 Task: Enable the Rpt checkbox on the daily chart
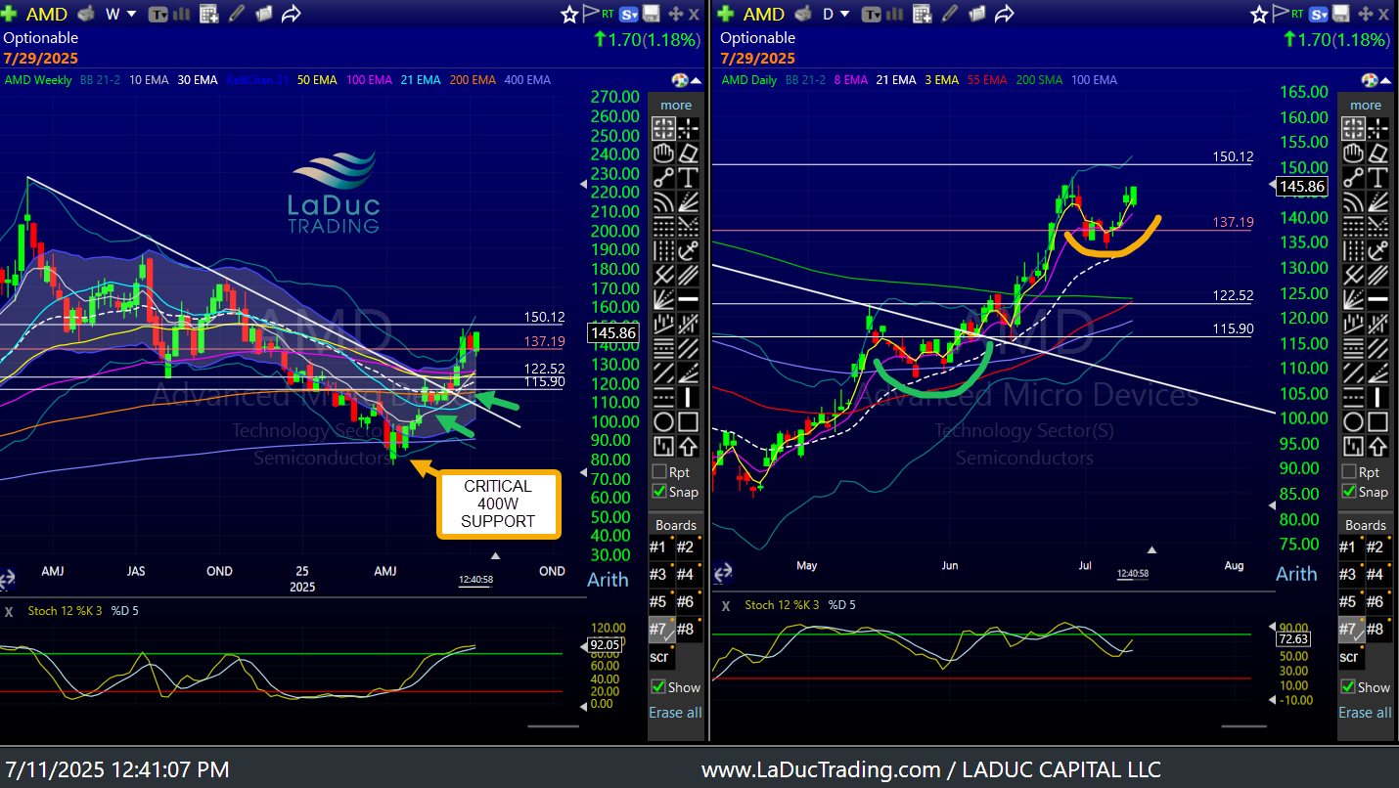(x=1348, y=472)
